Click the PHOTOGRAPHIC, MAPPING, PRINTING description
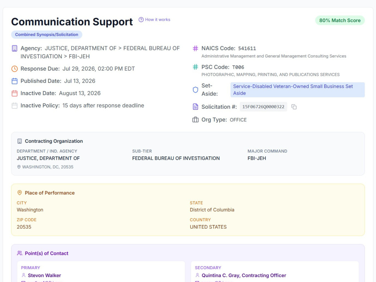The height and width of the screenshot is (282, 376). 270,74
